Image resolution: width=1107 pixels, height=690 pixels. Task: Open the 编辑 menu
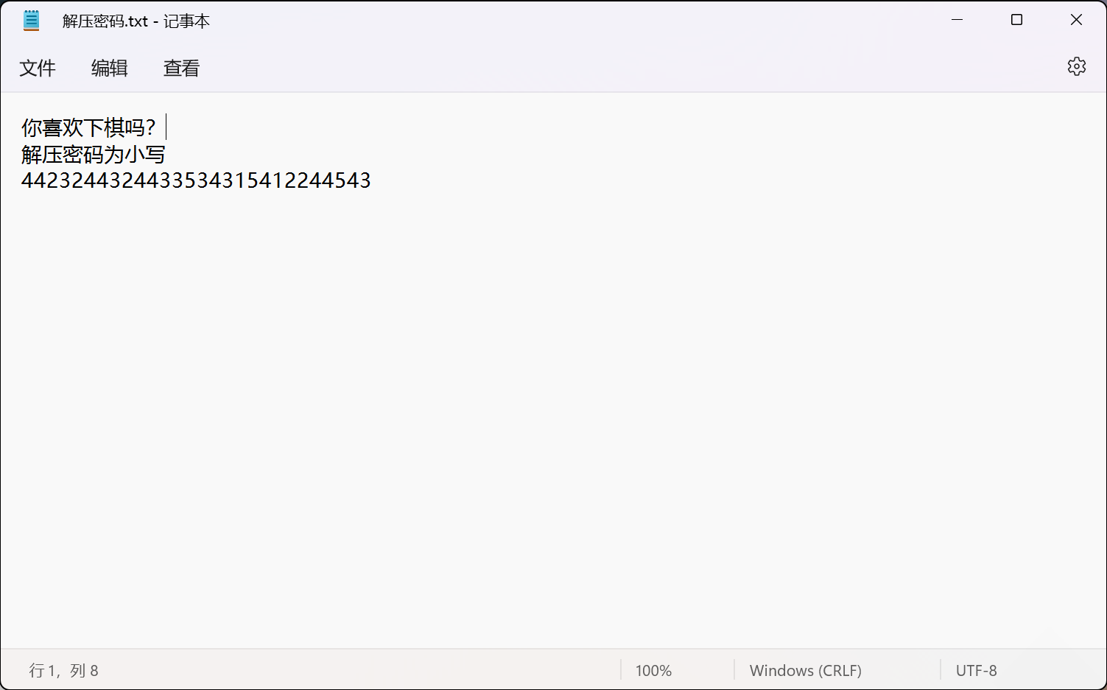(x=109, y=68)
